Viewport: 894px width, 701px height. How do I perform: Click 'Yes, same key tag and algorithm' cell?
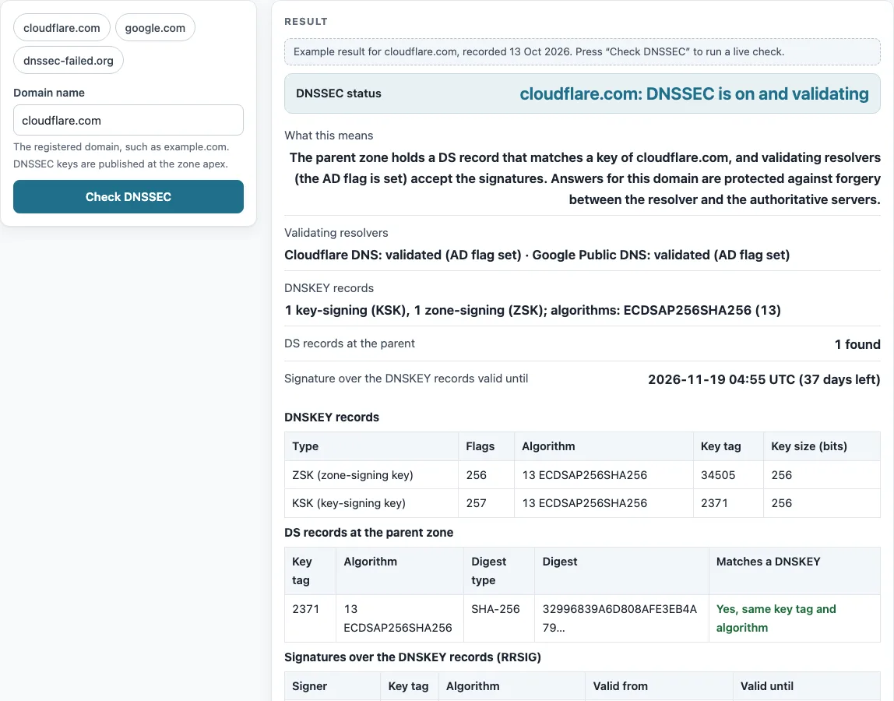coord(794,618)
